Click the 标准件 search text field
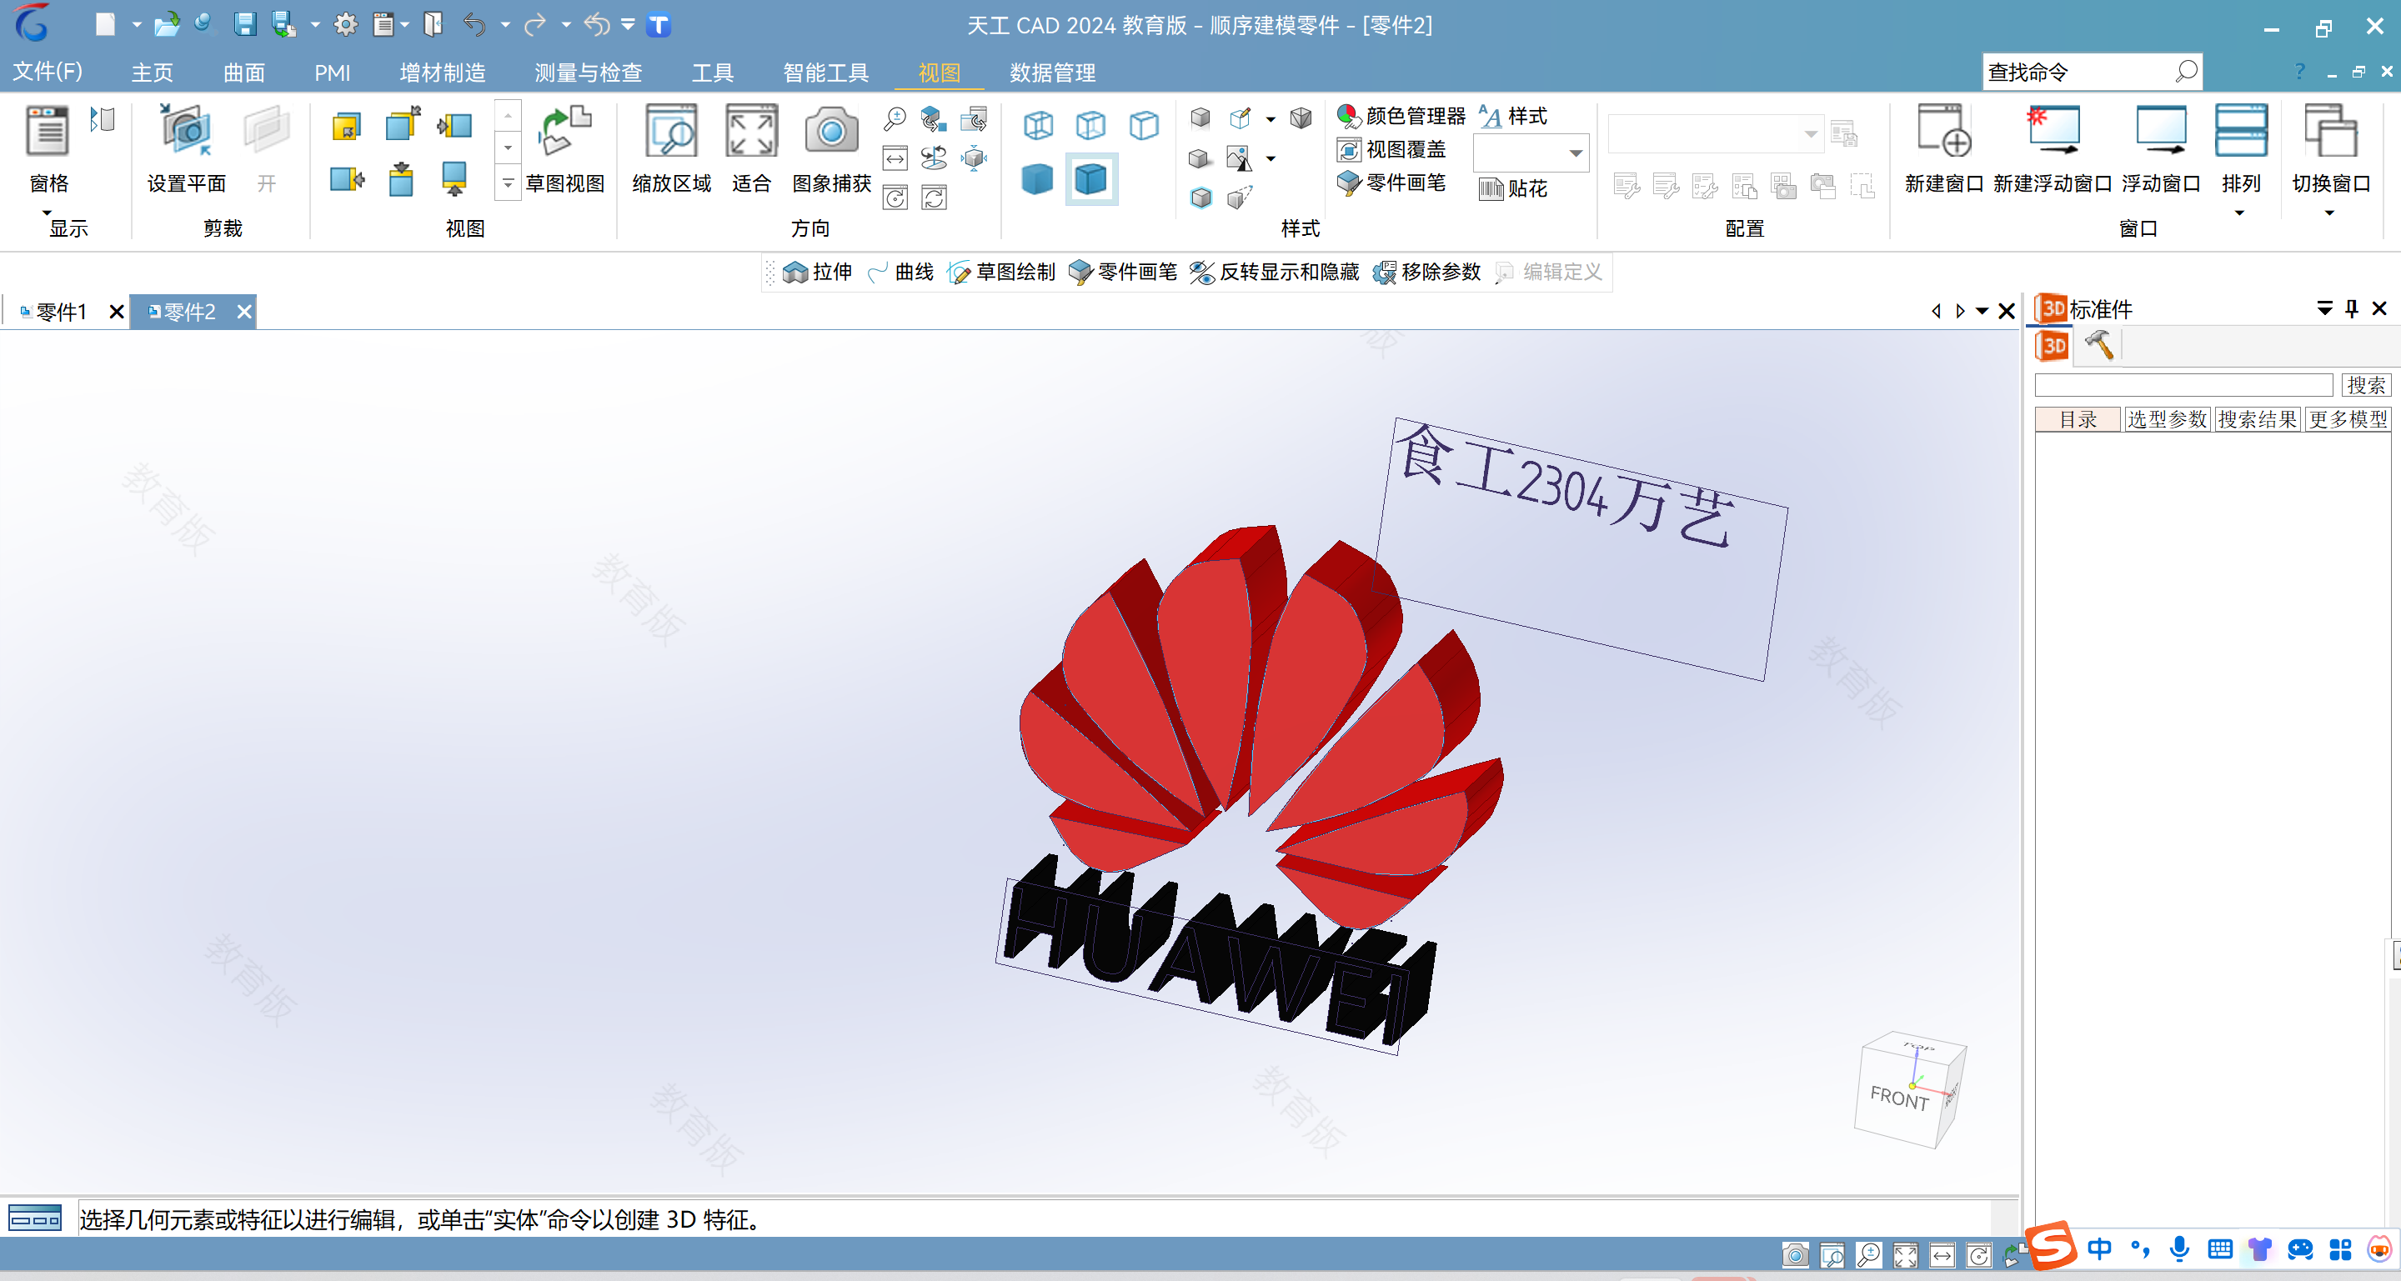This screenshot has height=1281, width=2401. click(2184, 385)
